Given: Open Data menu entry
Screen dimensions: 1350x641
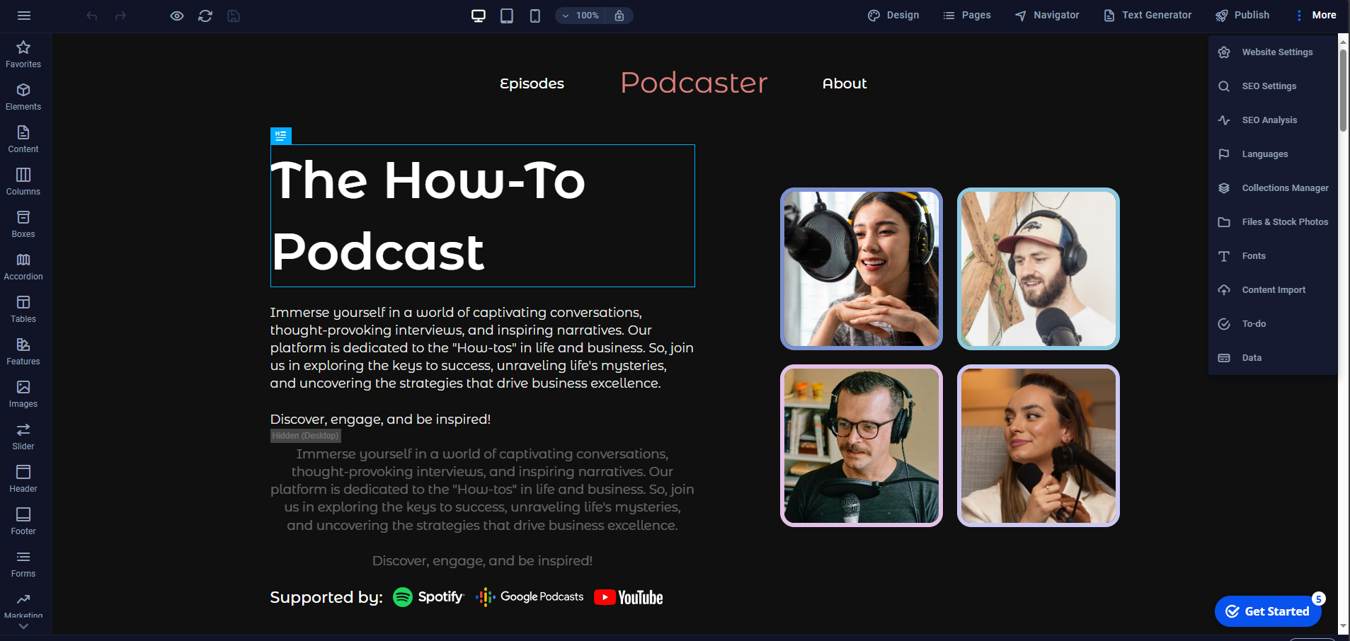Looking at the screenshot, I should click(x=1273, y=358).
